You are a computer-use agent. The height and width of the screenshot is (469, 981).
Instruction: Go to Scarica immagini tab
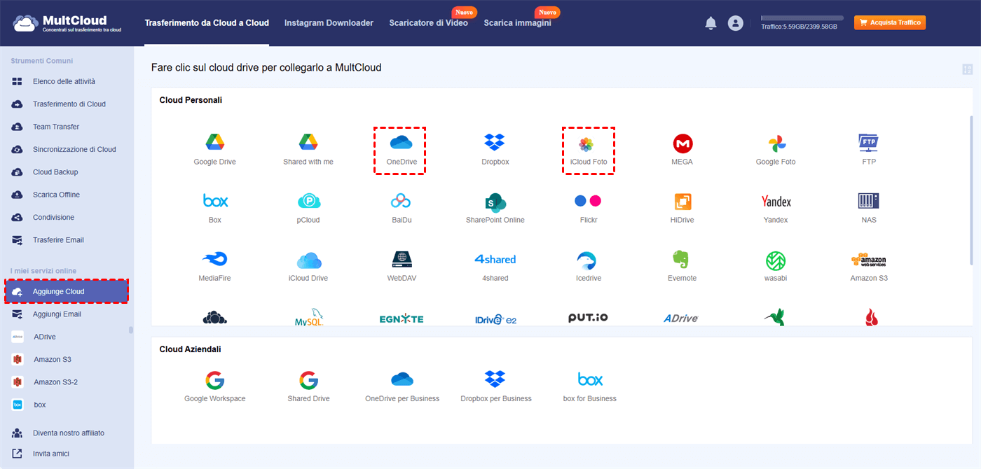517,23
